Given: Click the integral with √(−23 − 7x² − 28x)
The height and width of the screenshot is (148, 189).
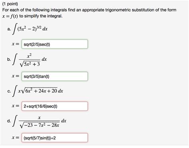Looking at the screenshot, I should (39, 121).
